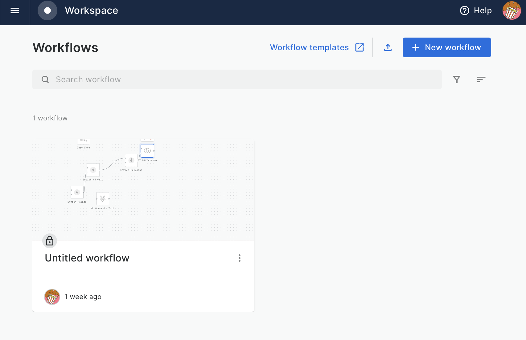The width and height of the screenshot is (526, 340).
Task: Open Untitled workflow three-dot options menu
Action: pos(240,258)
